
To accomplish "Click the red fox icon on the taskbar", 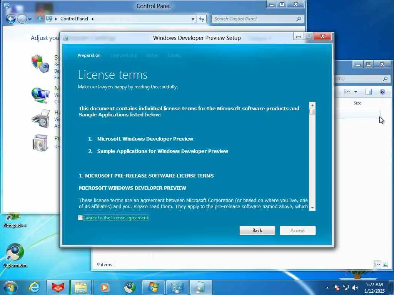I will (58, 287).
